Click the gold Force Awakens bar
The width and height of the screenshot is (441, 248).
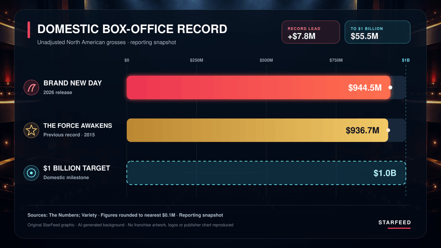pyautogui.click(x=258, y=130)
